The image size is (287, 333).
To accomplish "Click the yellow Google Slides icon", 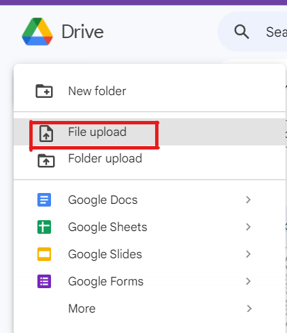I will point(44,254).
